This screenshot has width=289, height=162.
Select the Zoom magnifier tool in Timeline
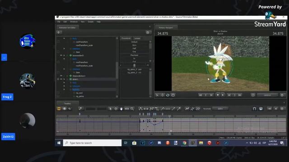pos(132,109)
